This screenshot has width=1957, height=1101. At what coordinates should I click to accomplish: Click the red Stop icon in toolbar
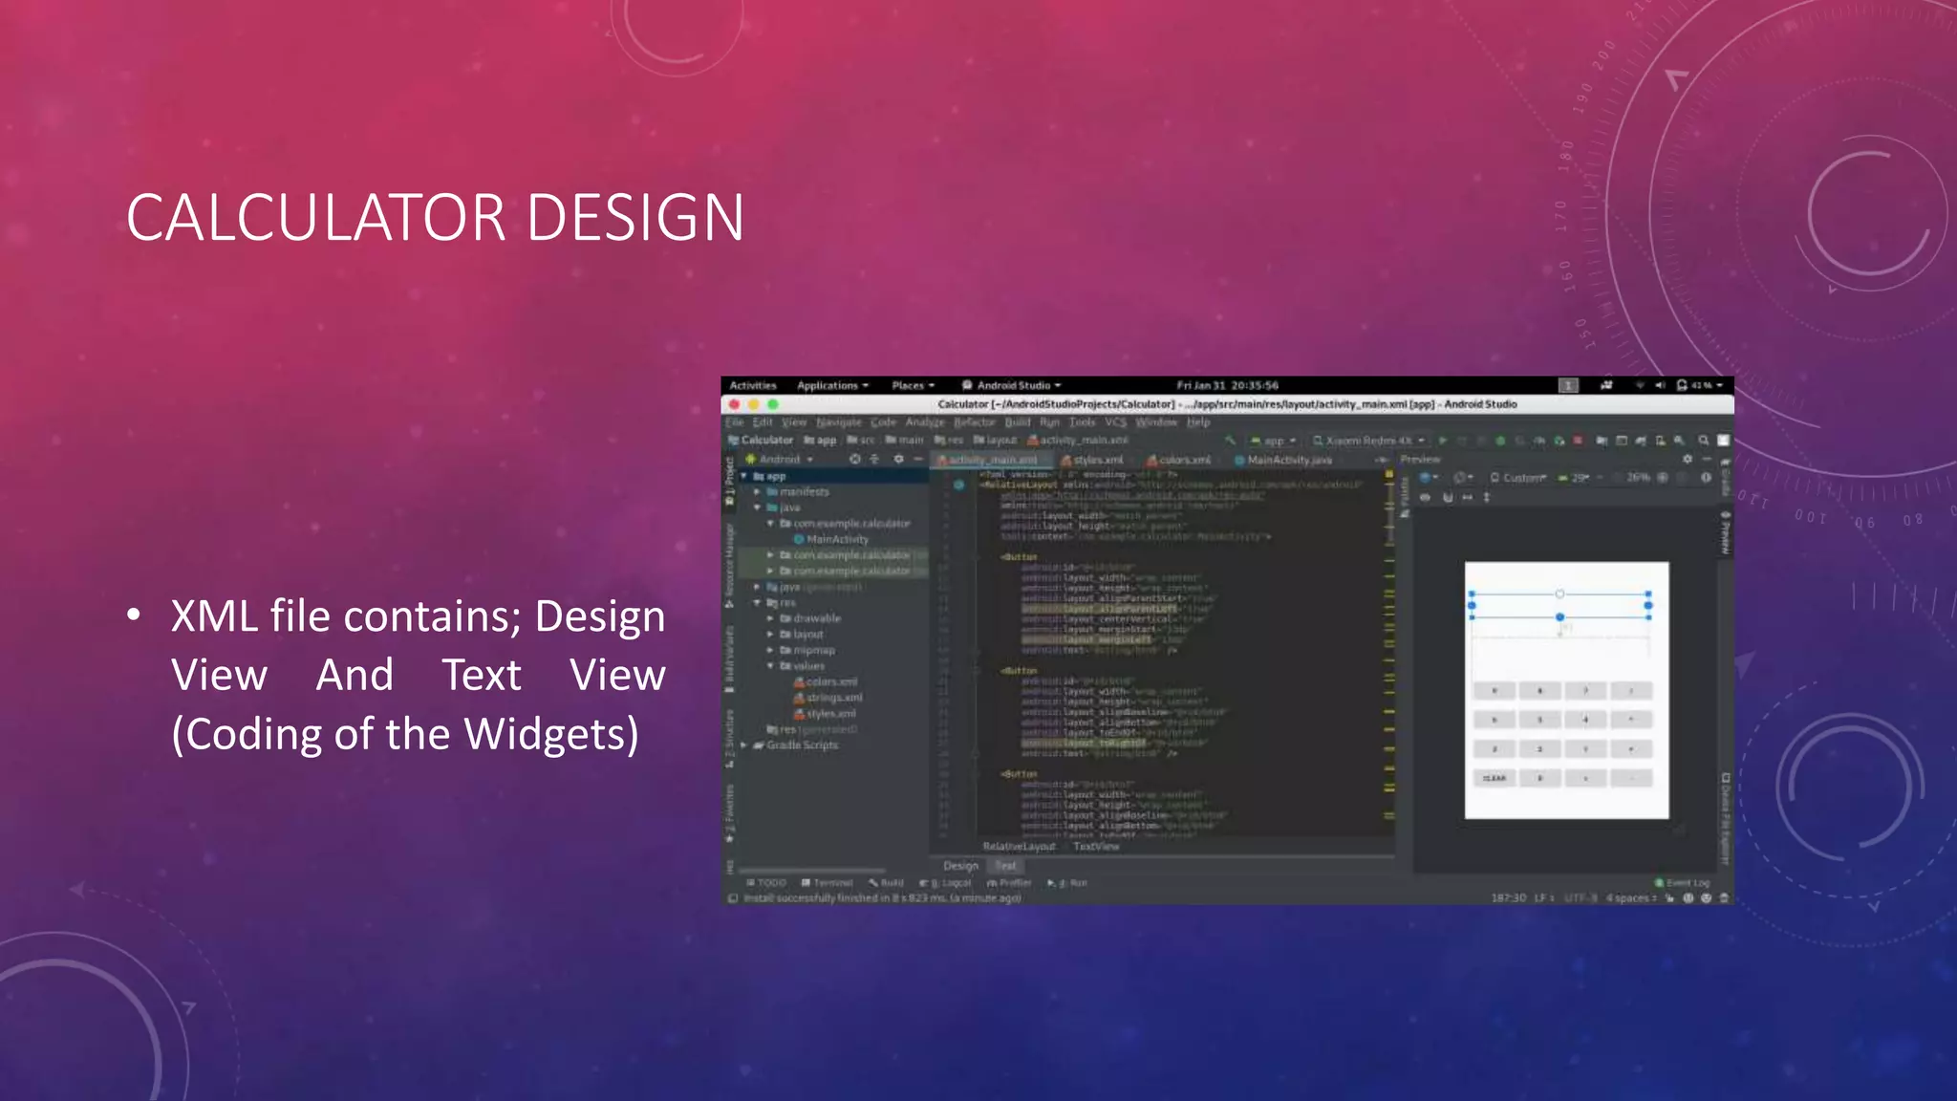1578,441
